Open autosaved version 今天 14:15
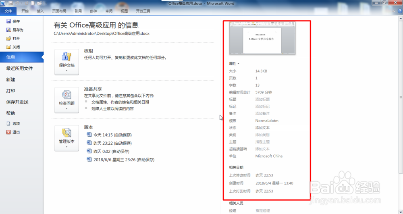 (109, 135)
